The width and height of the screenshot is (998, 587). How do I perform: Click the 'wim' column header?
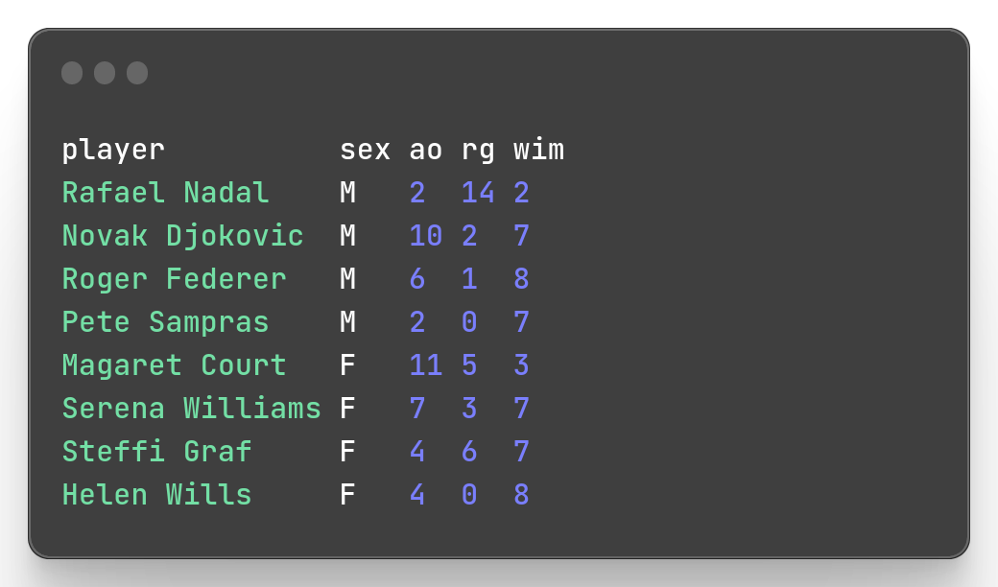(538, 150)
